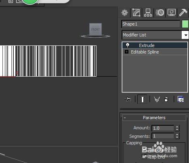Screen dimensions: 189x163
Task: Open the Hierarchy panel tab
Action: 148,13
